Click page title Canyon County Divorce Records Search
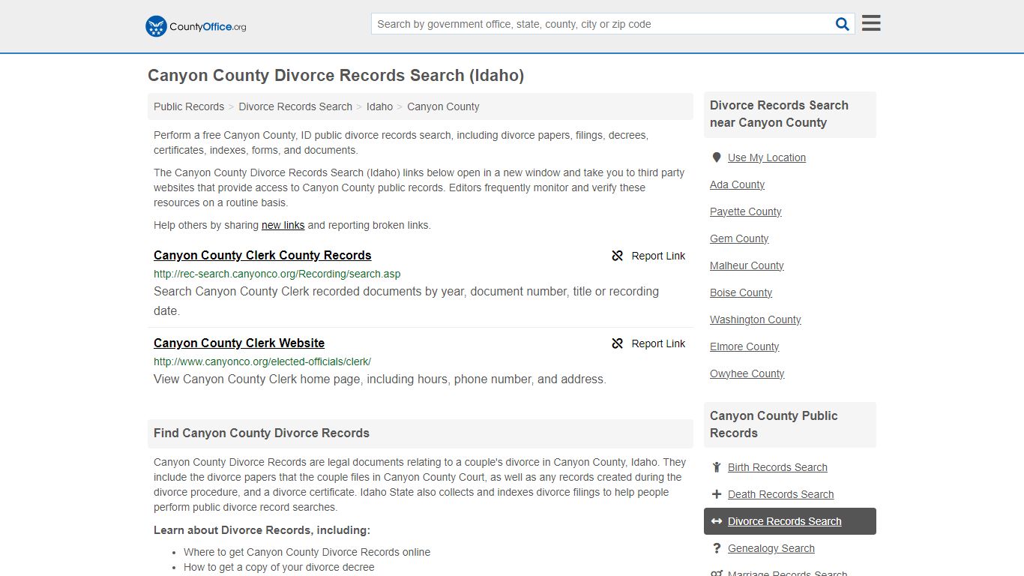This screenshot has width=1024, height=576. pos(336,75)
